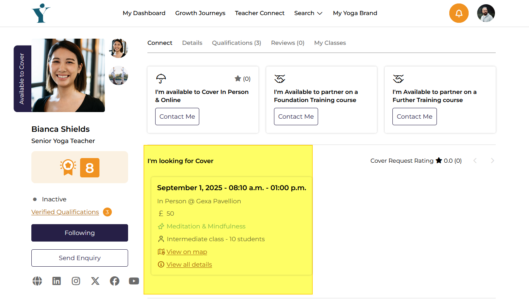This screenshot has height=303, width=529.
Task: Click Intermediate class - 10 students text
Action: tap(216, 239)
